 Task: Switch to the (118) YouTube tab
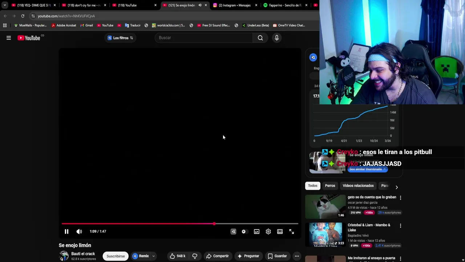[x=134, y=5]
